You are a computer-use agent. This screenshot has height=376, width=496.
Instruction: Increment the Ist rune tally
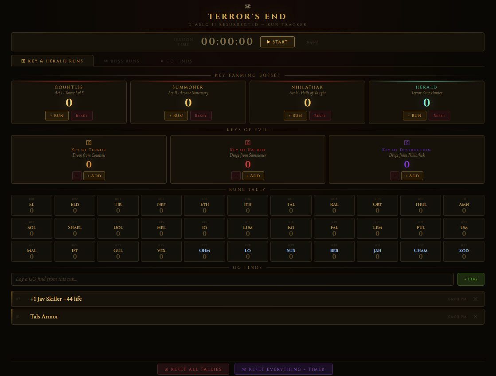click(x=75, y=251)
